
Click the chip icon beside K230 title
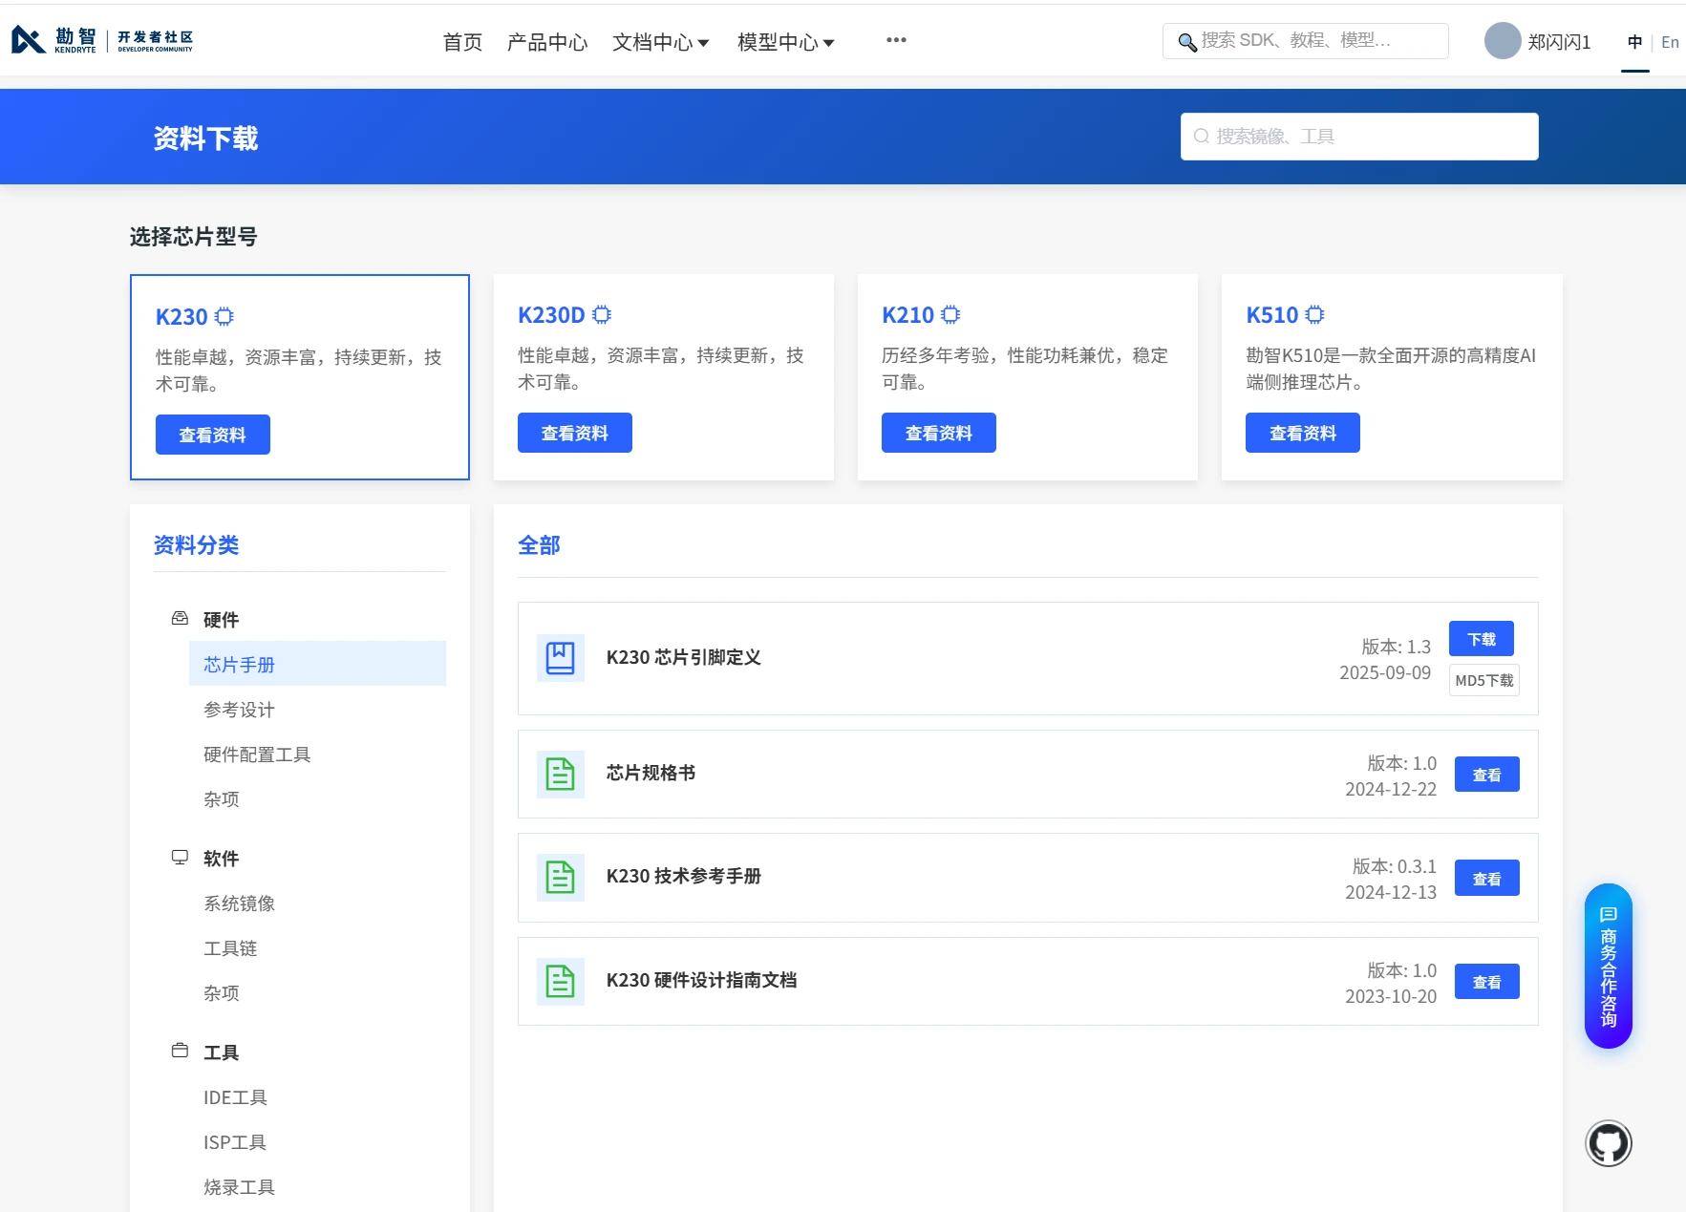coord(224,316)
